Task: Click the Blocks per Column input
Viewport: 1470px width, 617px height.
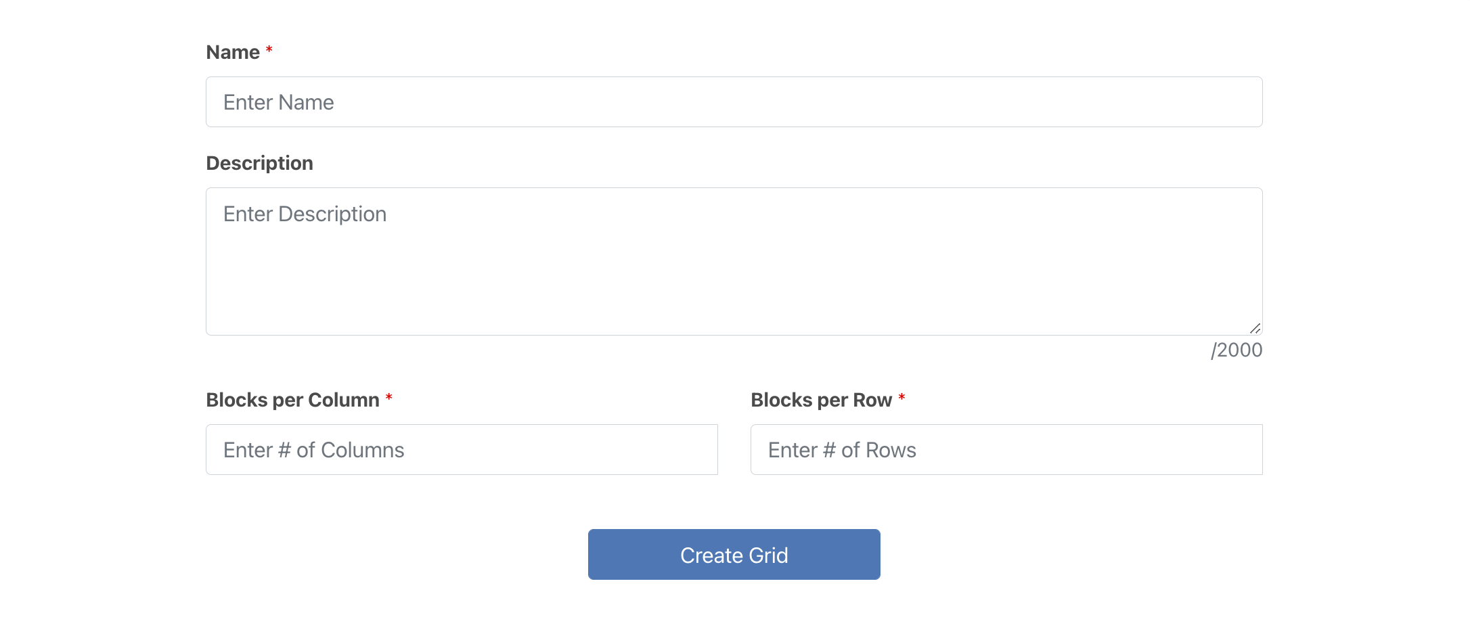Action: 462,450
